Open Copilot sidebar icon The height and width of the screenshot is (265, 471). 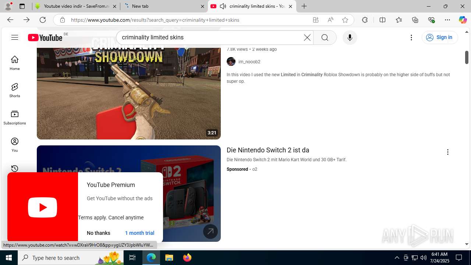pos(463,20)
